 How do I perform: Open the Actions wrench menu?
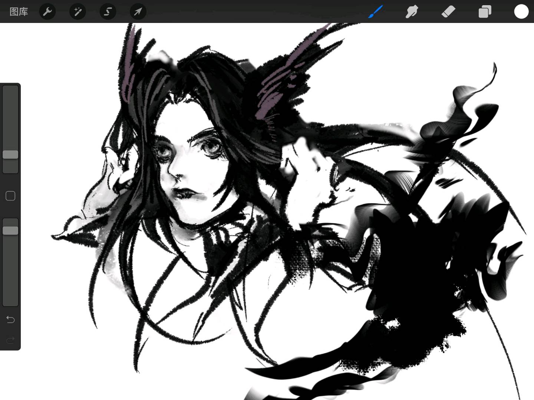click(x=47, y=12)
